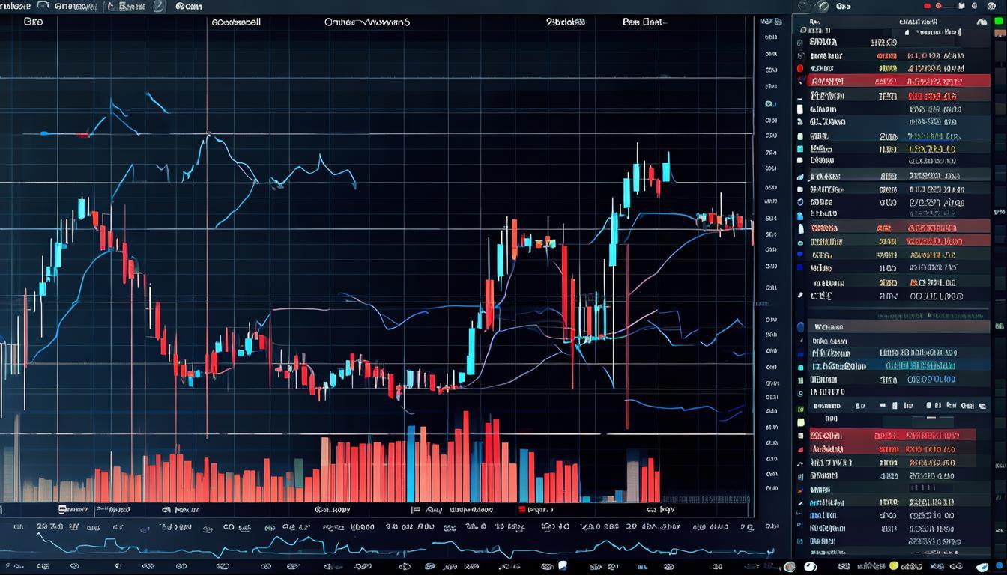Click the white square icon in bottom bar
This screenshot has width=1007, height=575.
coord(563,566)
